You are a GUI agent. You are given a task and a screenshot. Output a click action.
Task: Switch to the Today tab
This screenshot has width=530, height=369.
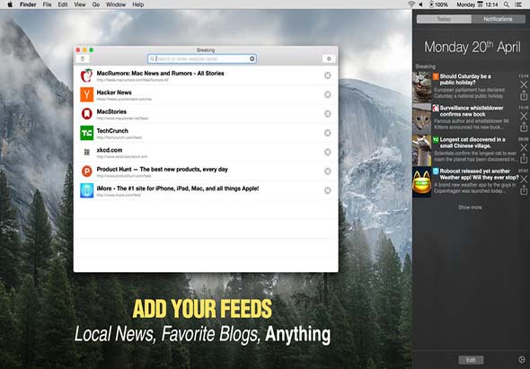[x=444, y=19]
